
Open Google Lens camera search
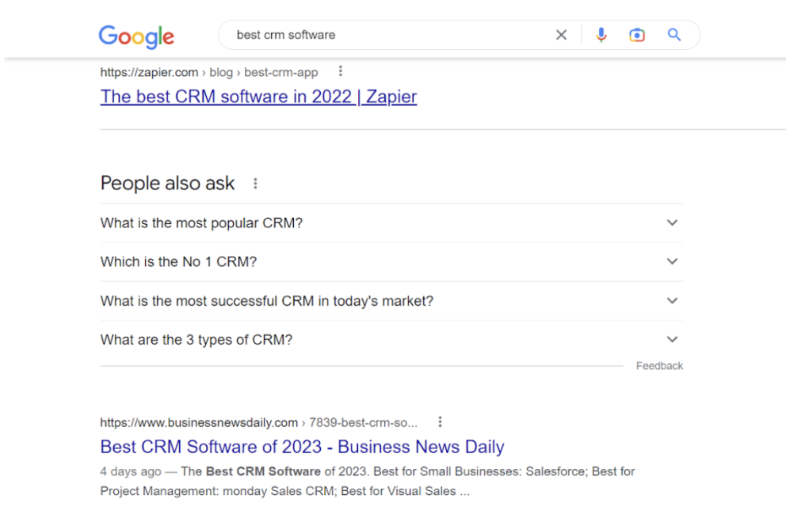[x=637, y=35]
